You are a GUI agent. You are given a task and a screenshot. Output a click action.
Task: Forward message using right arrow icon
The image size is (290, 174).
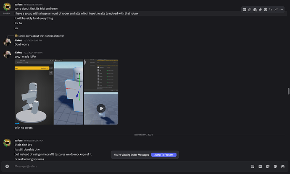click(276, 10)
